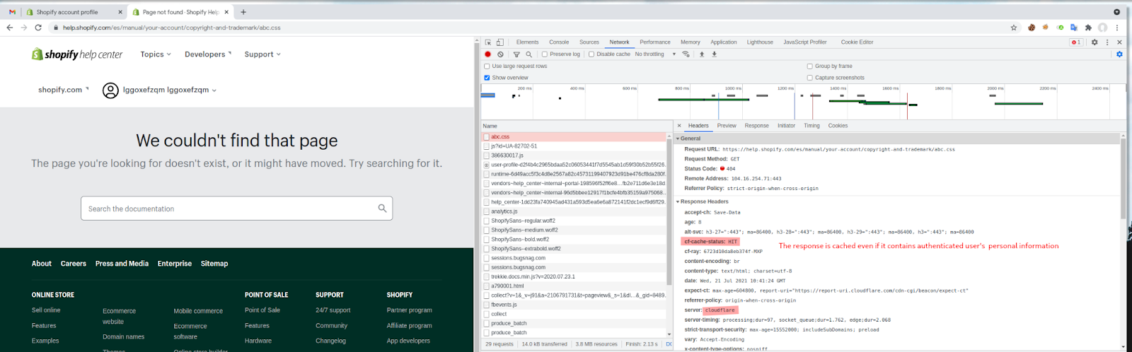1132x352 pixels.
Task: Import HAR file with upload arrow
Action: (x=702, y=54)
